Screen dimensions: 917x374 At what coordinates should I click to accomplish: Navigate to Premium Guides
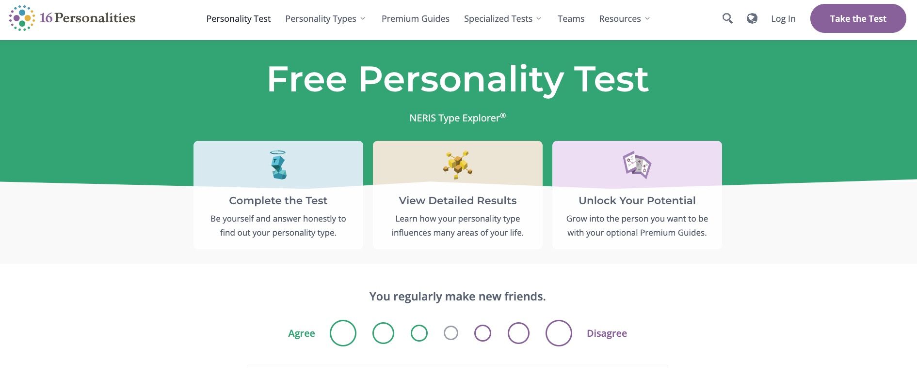tap(415, 18)
